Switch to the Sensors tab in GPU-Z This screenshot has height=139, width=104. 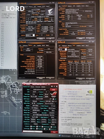click(x=32, y=87)
